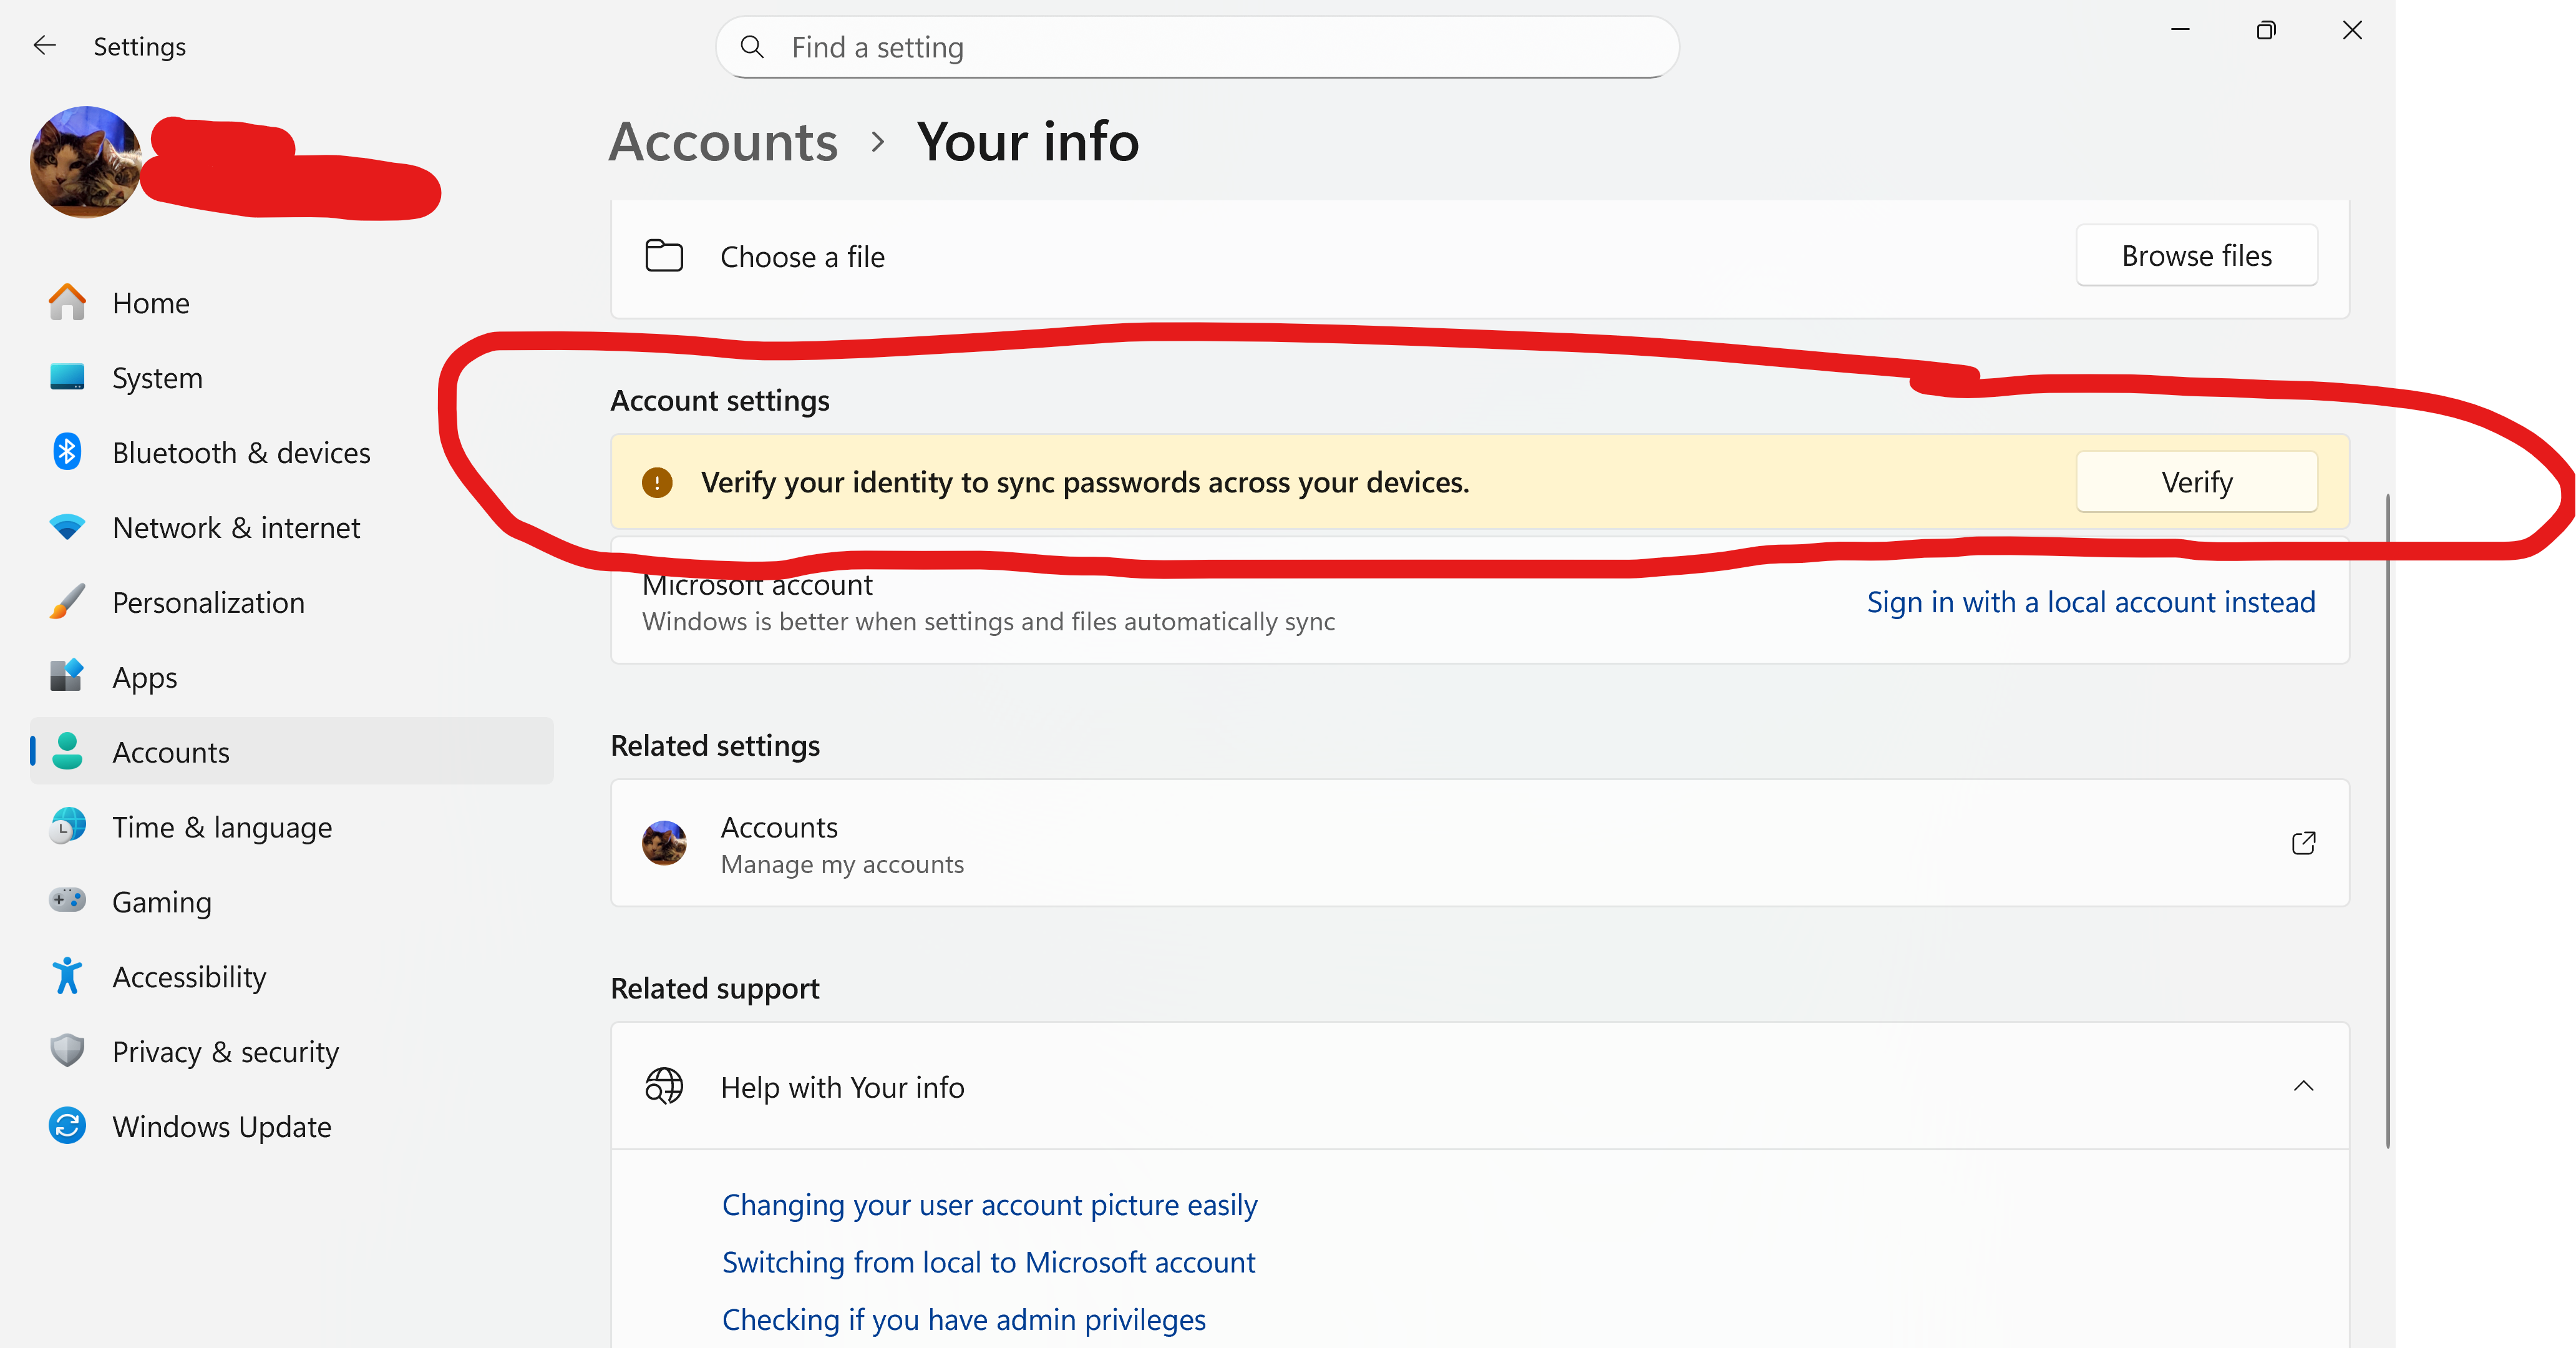This screenshot has width=2576, height=1348.
Task: Open Accessibility via its figure icon
Action: (x=67, y=976)
